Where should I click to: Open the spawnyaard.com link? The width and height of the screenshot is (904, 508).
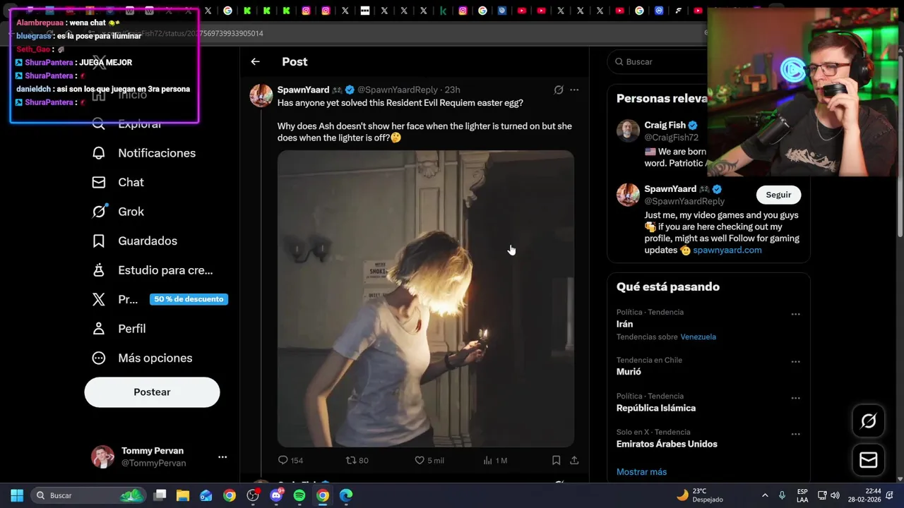727,250
